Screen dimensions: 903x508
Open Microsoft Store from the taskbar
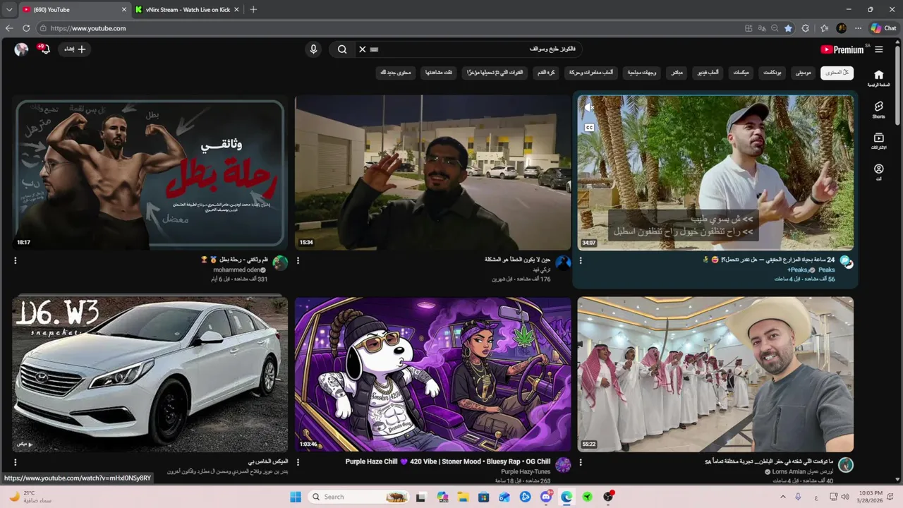tap(484, 497)
